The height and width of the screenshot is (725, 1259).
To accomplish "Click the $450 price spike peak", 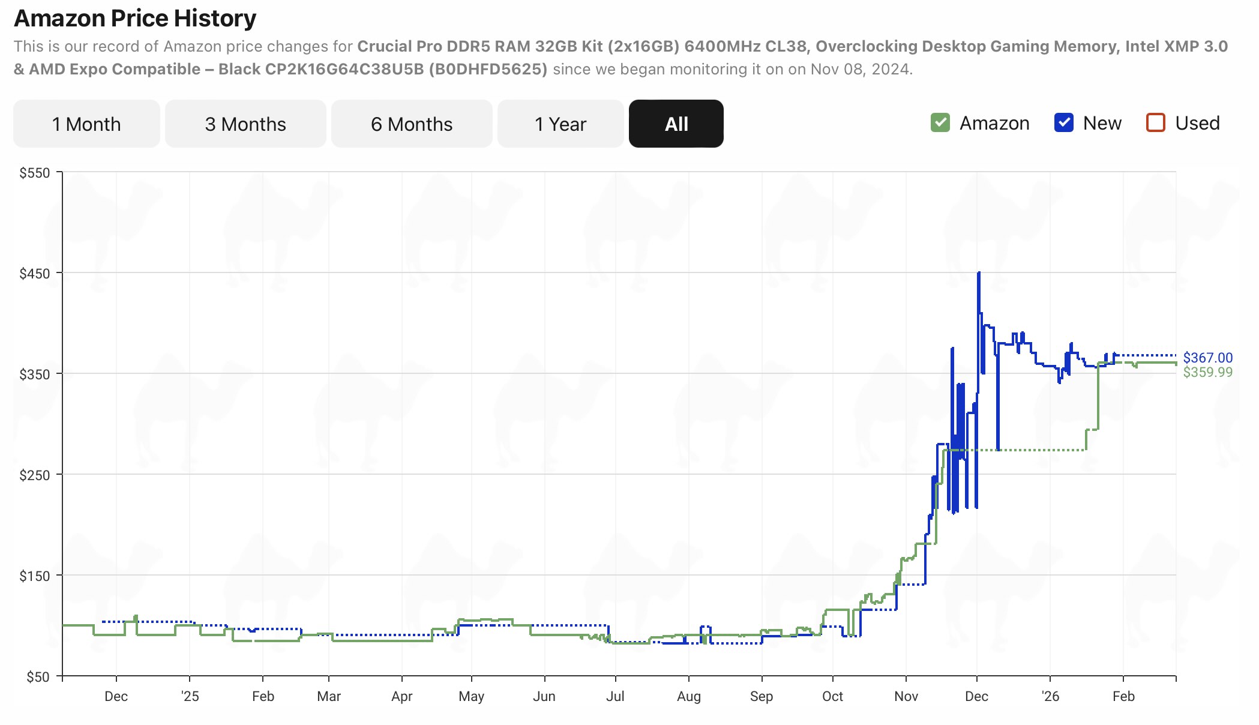I will pyautogui.click(x=979, y=274).
